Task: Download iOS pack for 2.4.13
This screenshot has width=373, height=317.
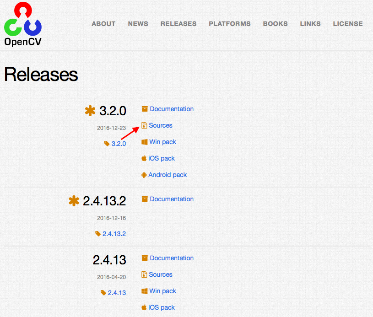Action: (162, 307)
